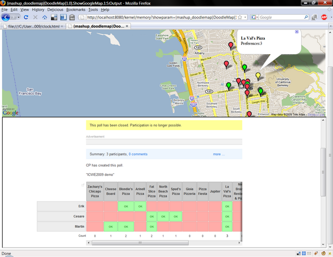333x257 pixels.
Task: Open the back/forward history dropdown arrow
Action: click(19, 17)
